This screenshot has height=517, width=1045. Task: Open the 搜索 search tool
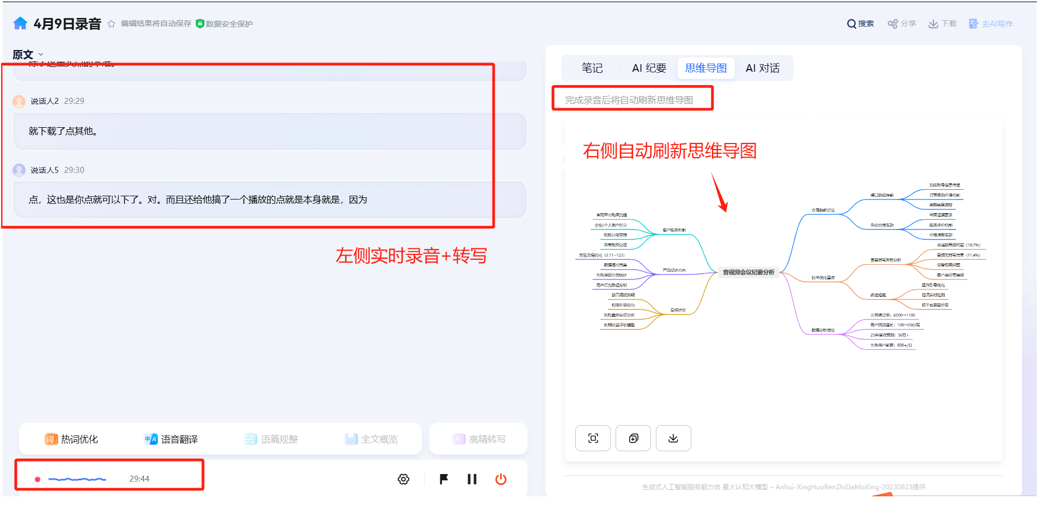tap(860, 24)
